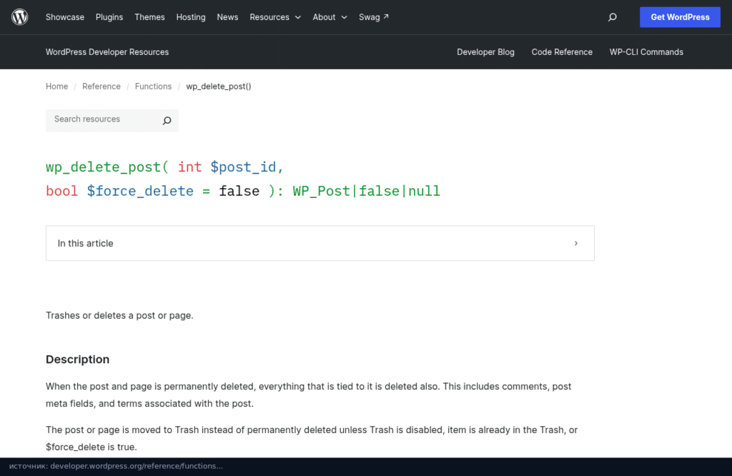This screenshot has width=732, height=476.
Task: Expand the About dropdown menu
Action: point(330,17)
